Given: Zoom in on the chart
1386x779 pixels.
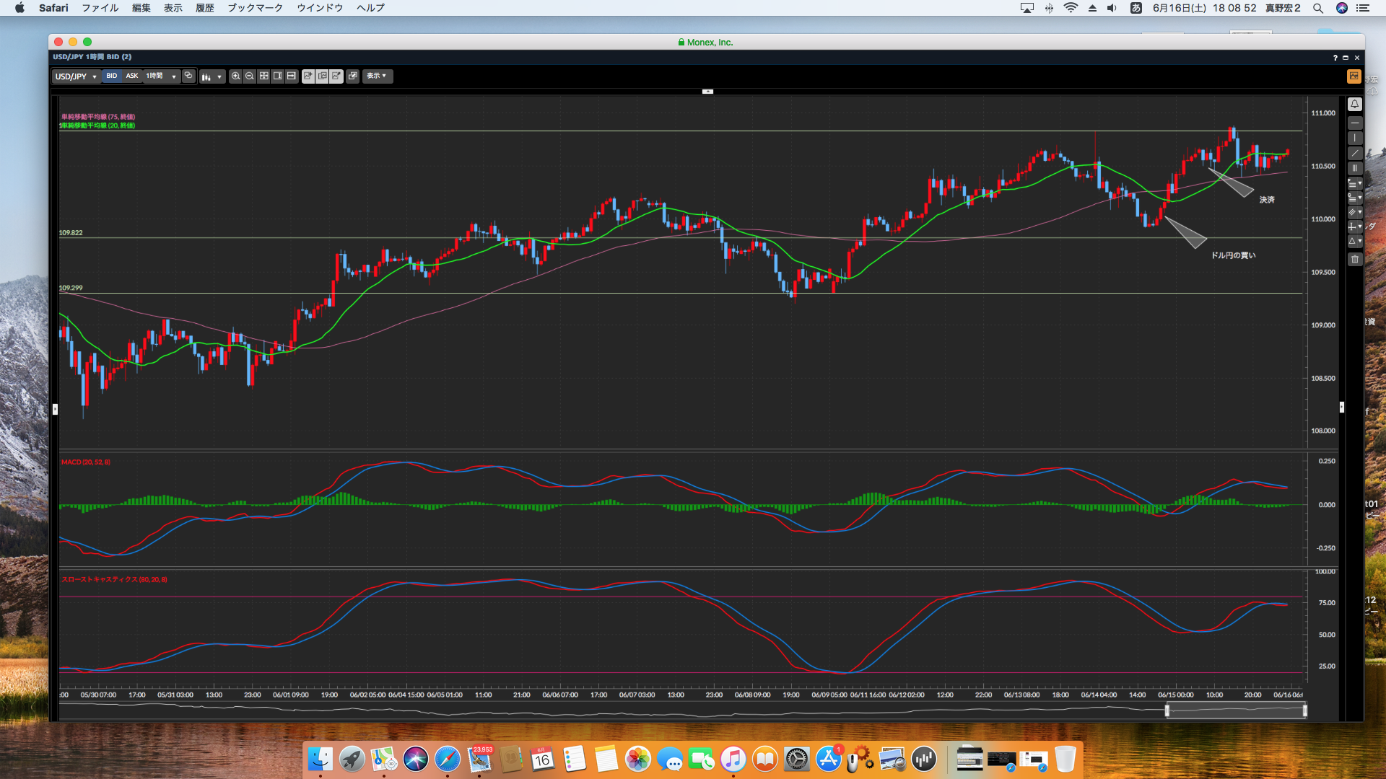Looking at the screenshot, I should click(x=235, y=76).
